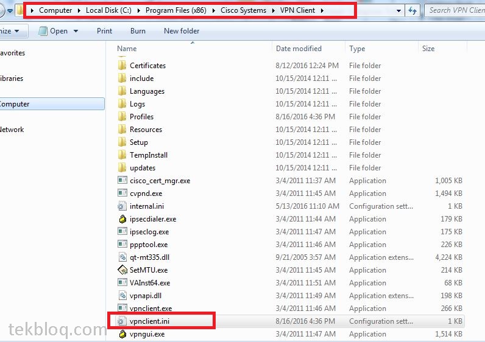Select the updates folder icon
This screenshot has width=485, height=342.
pos(122,167)
